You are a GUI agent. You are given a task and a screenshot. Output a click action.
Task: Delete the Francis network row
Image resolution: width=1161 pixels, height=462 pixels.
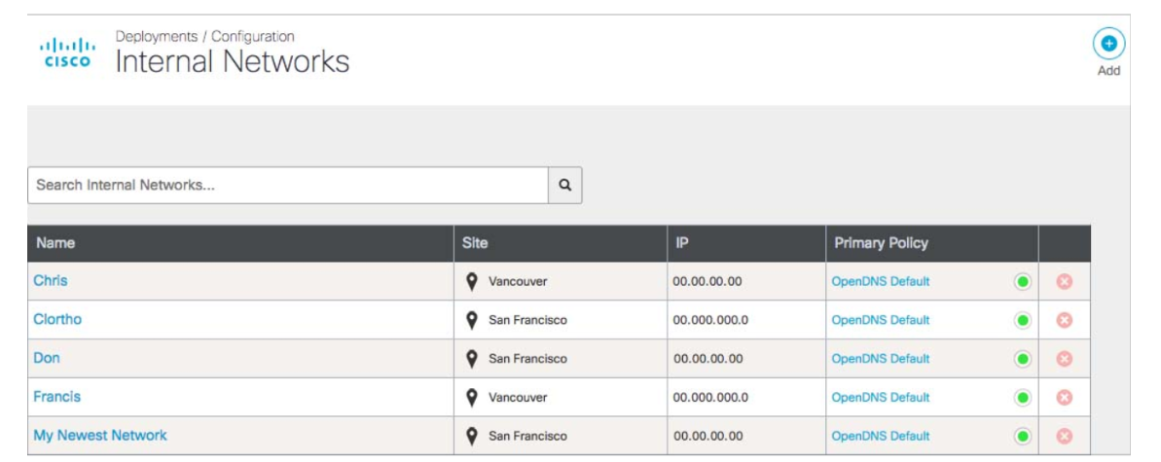[1064, 398]
